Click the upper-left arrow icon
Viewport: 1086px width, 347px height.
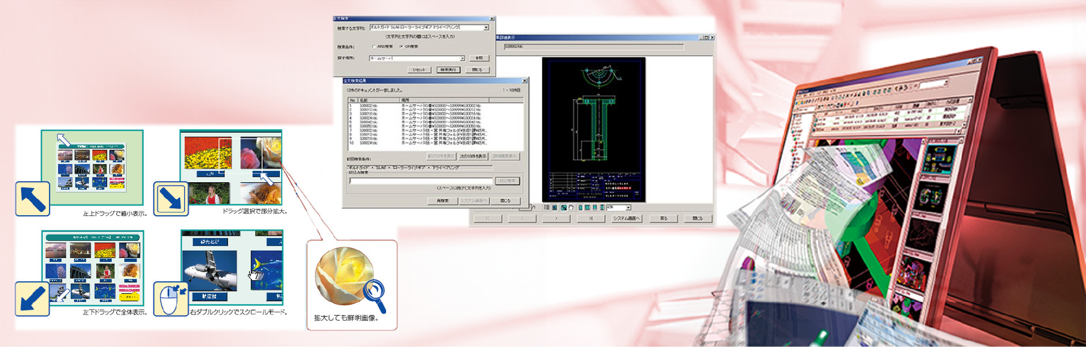coord(33,199)
